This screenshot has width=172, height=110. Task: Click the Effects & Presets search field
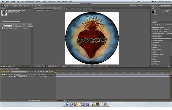[x=161, y=38]
